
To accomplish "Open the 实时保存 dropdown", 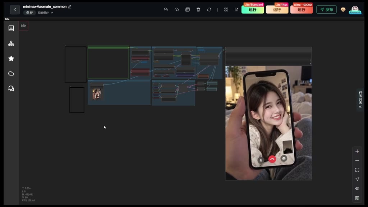I will click(45, 13).
